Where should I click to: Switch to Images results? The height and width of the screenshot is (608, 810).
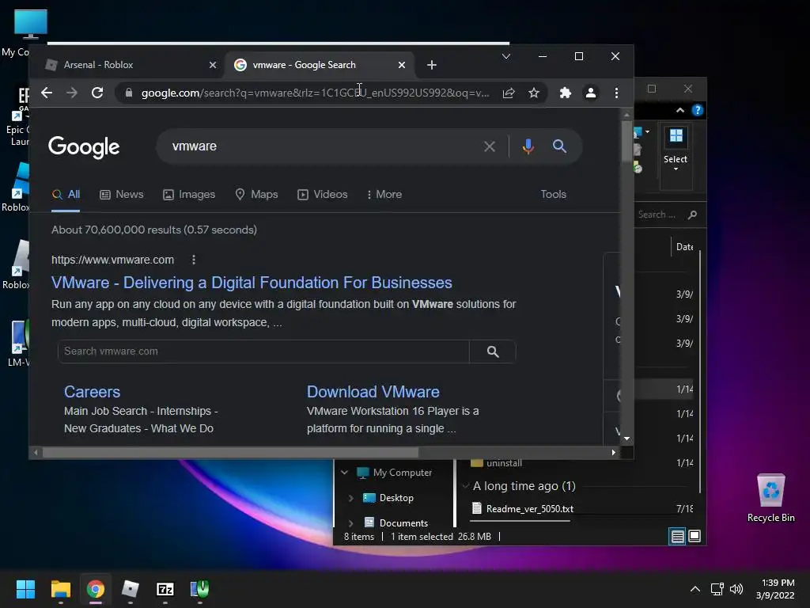189,195
